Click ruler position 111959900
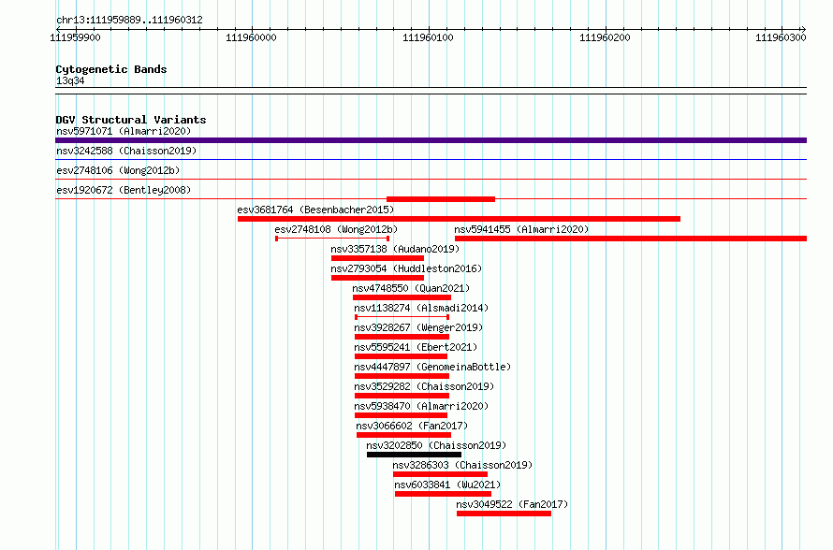 click(x=75, y=37)
